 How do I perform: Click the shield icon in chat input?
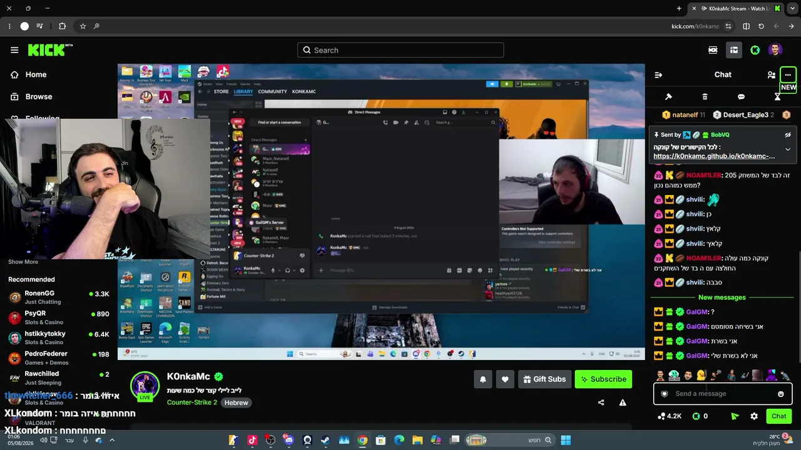[665, 394]
